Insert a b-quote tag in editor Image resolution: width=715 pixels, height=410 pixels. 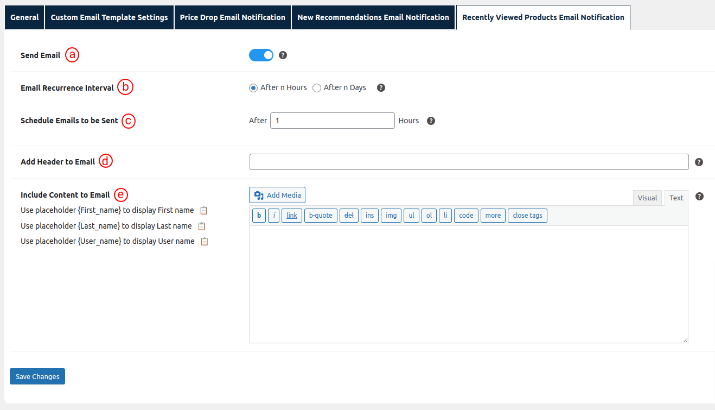pos(321,216)
